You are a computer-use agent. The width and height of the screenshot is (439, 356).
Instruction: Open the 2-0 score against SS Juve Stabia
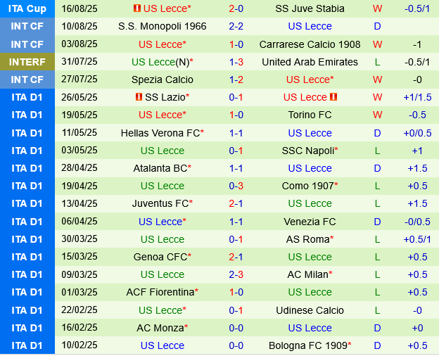236,8
